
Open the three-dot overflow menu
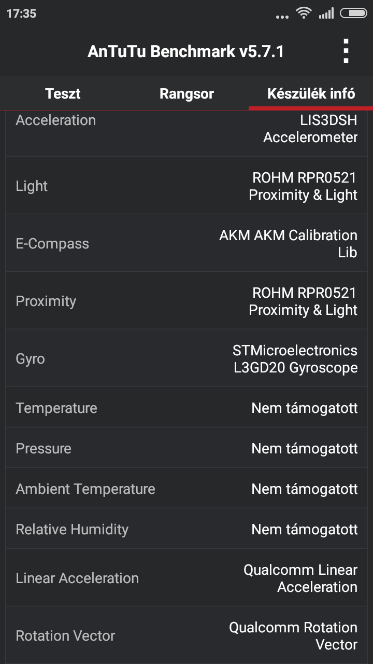[x=346, y=51]
